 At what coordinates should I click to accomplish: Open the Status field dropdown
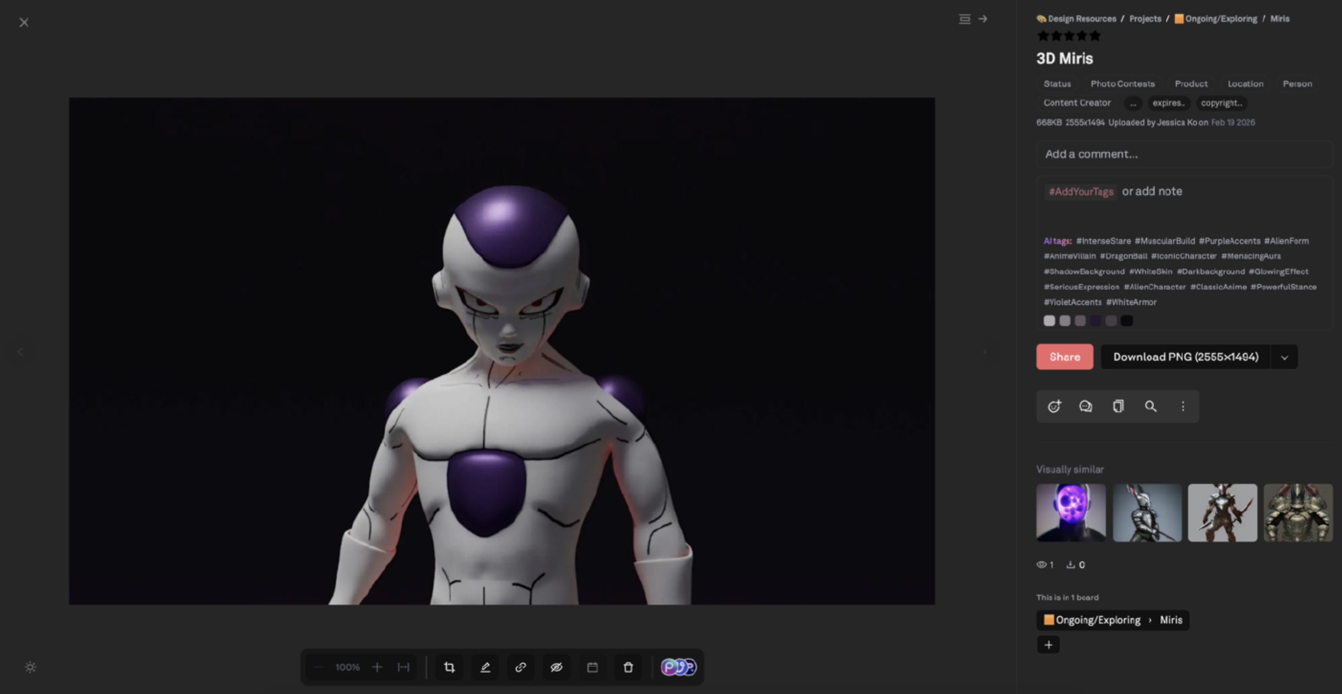[x=1057, y=84]
